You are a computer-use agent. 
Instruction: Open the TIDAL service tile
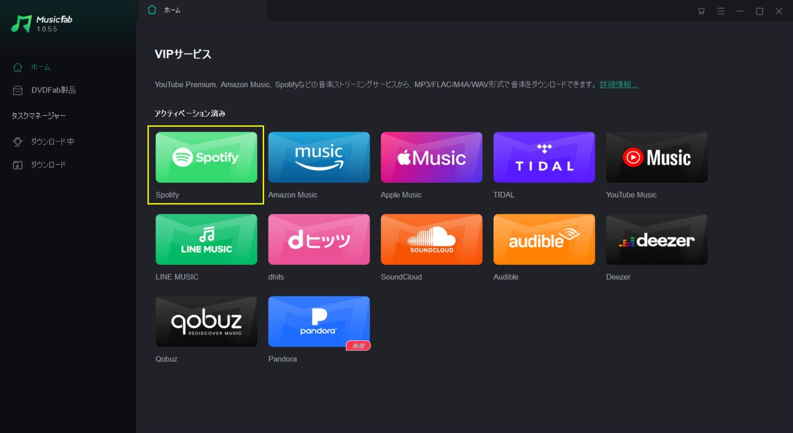tap(544, 157)
